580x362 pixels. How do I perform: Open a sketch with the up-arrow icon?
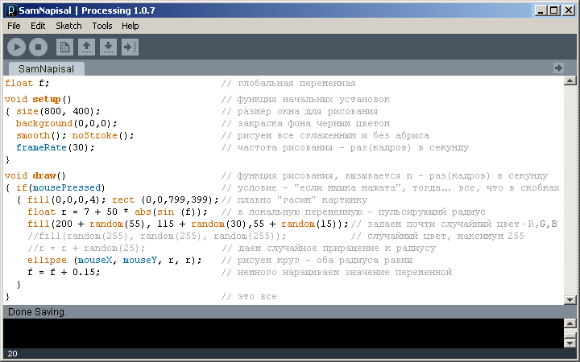(86, 47)
